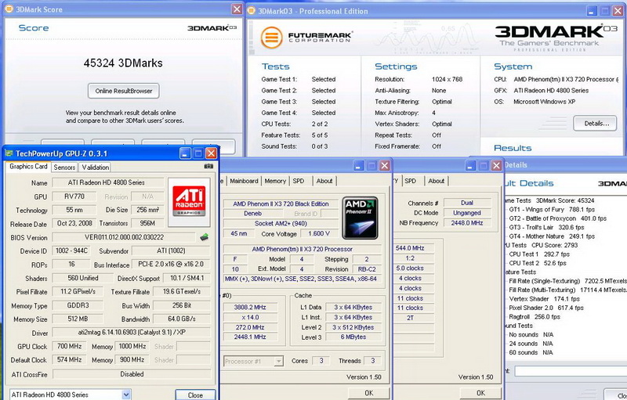Click the 3DMark03 Professional Edition title icon

point(252,11)
